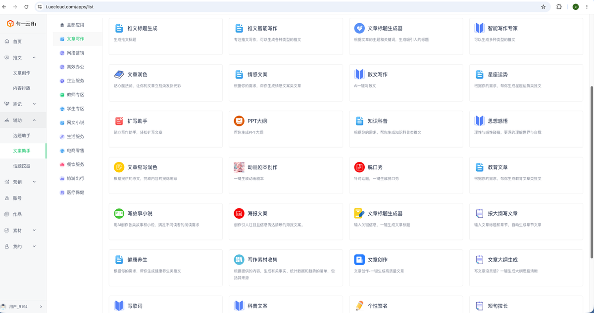Click the 散文写作 book icon
Screen dimensions: 594x313
359,75
